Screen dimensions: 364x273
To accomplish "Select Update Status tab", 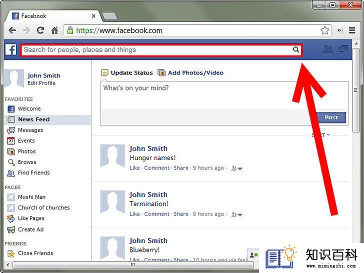I will 131,73.
